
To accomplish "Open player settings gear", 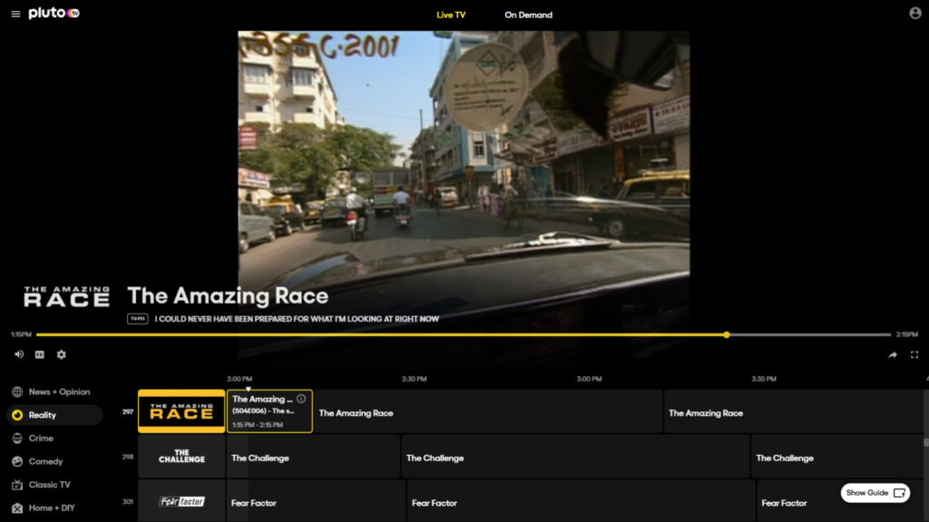I will [61, 354].
